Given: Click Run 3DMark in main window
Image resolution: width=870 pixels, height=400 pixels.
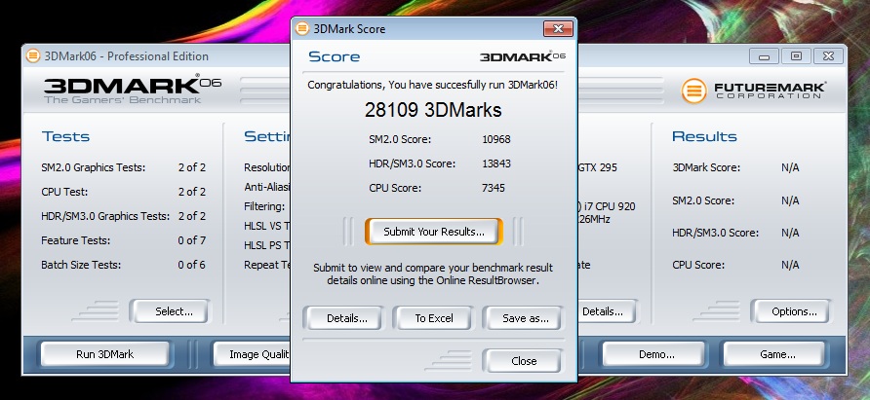Looking at the screenshot, I should coord(105,354).
